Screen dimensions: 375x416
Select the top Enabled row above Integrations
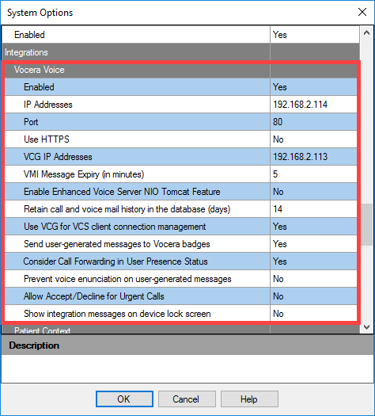pos(29,35)
